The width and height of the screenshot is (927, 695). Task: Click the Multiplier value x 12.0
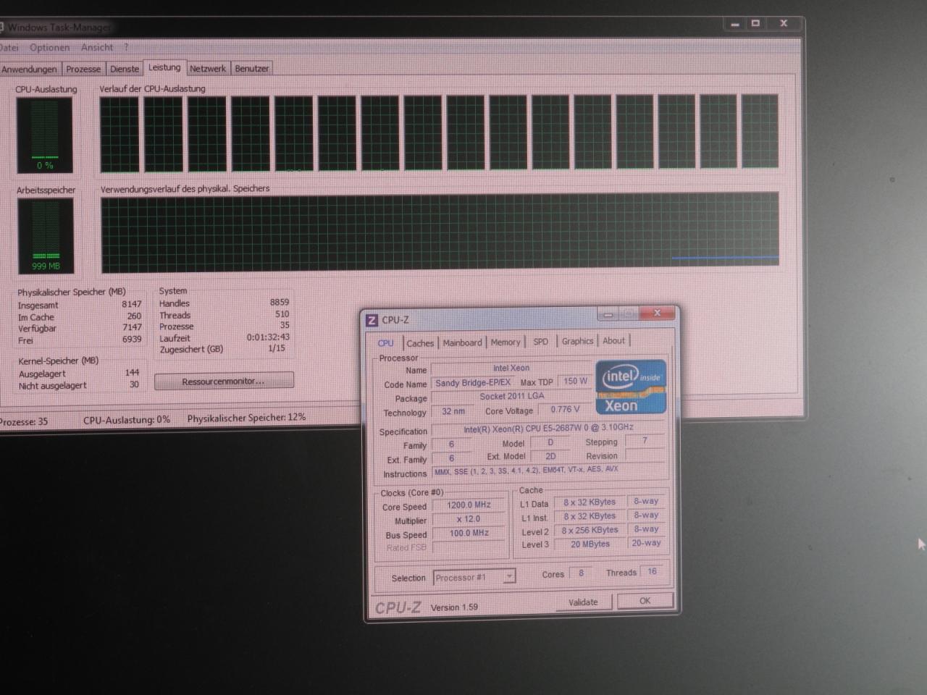[x=469, y=519]
